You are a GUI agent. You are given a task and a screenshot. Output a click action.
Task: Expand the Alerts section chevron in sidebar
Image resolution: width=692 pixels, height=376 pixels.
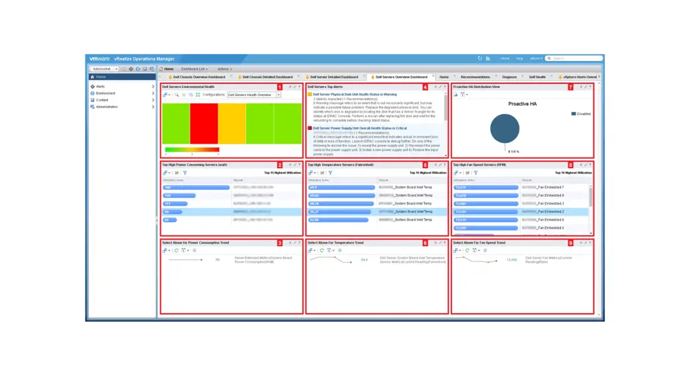153,87
